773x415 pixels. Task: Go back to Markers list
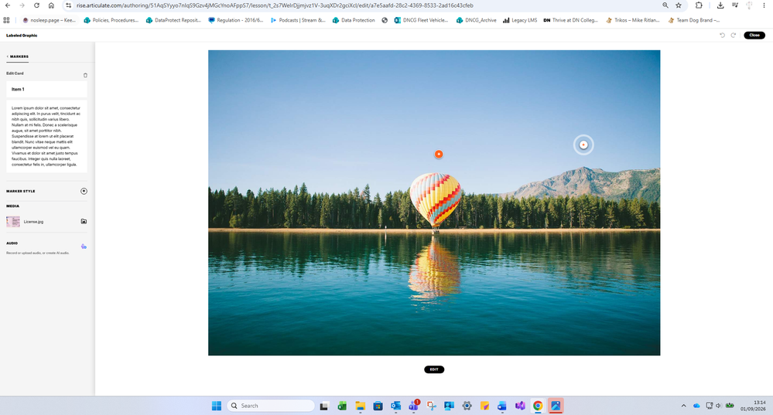[x=18, y=56]
